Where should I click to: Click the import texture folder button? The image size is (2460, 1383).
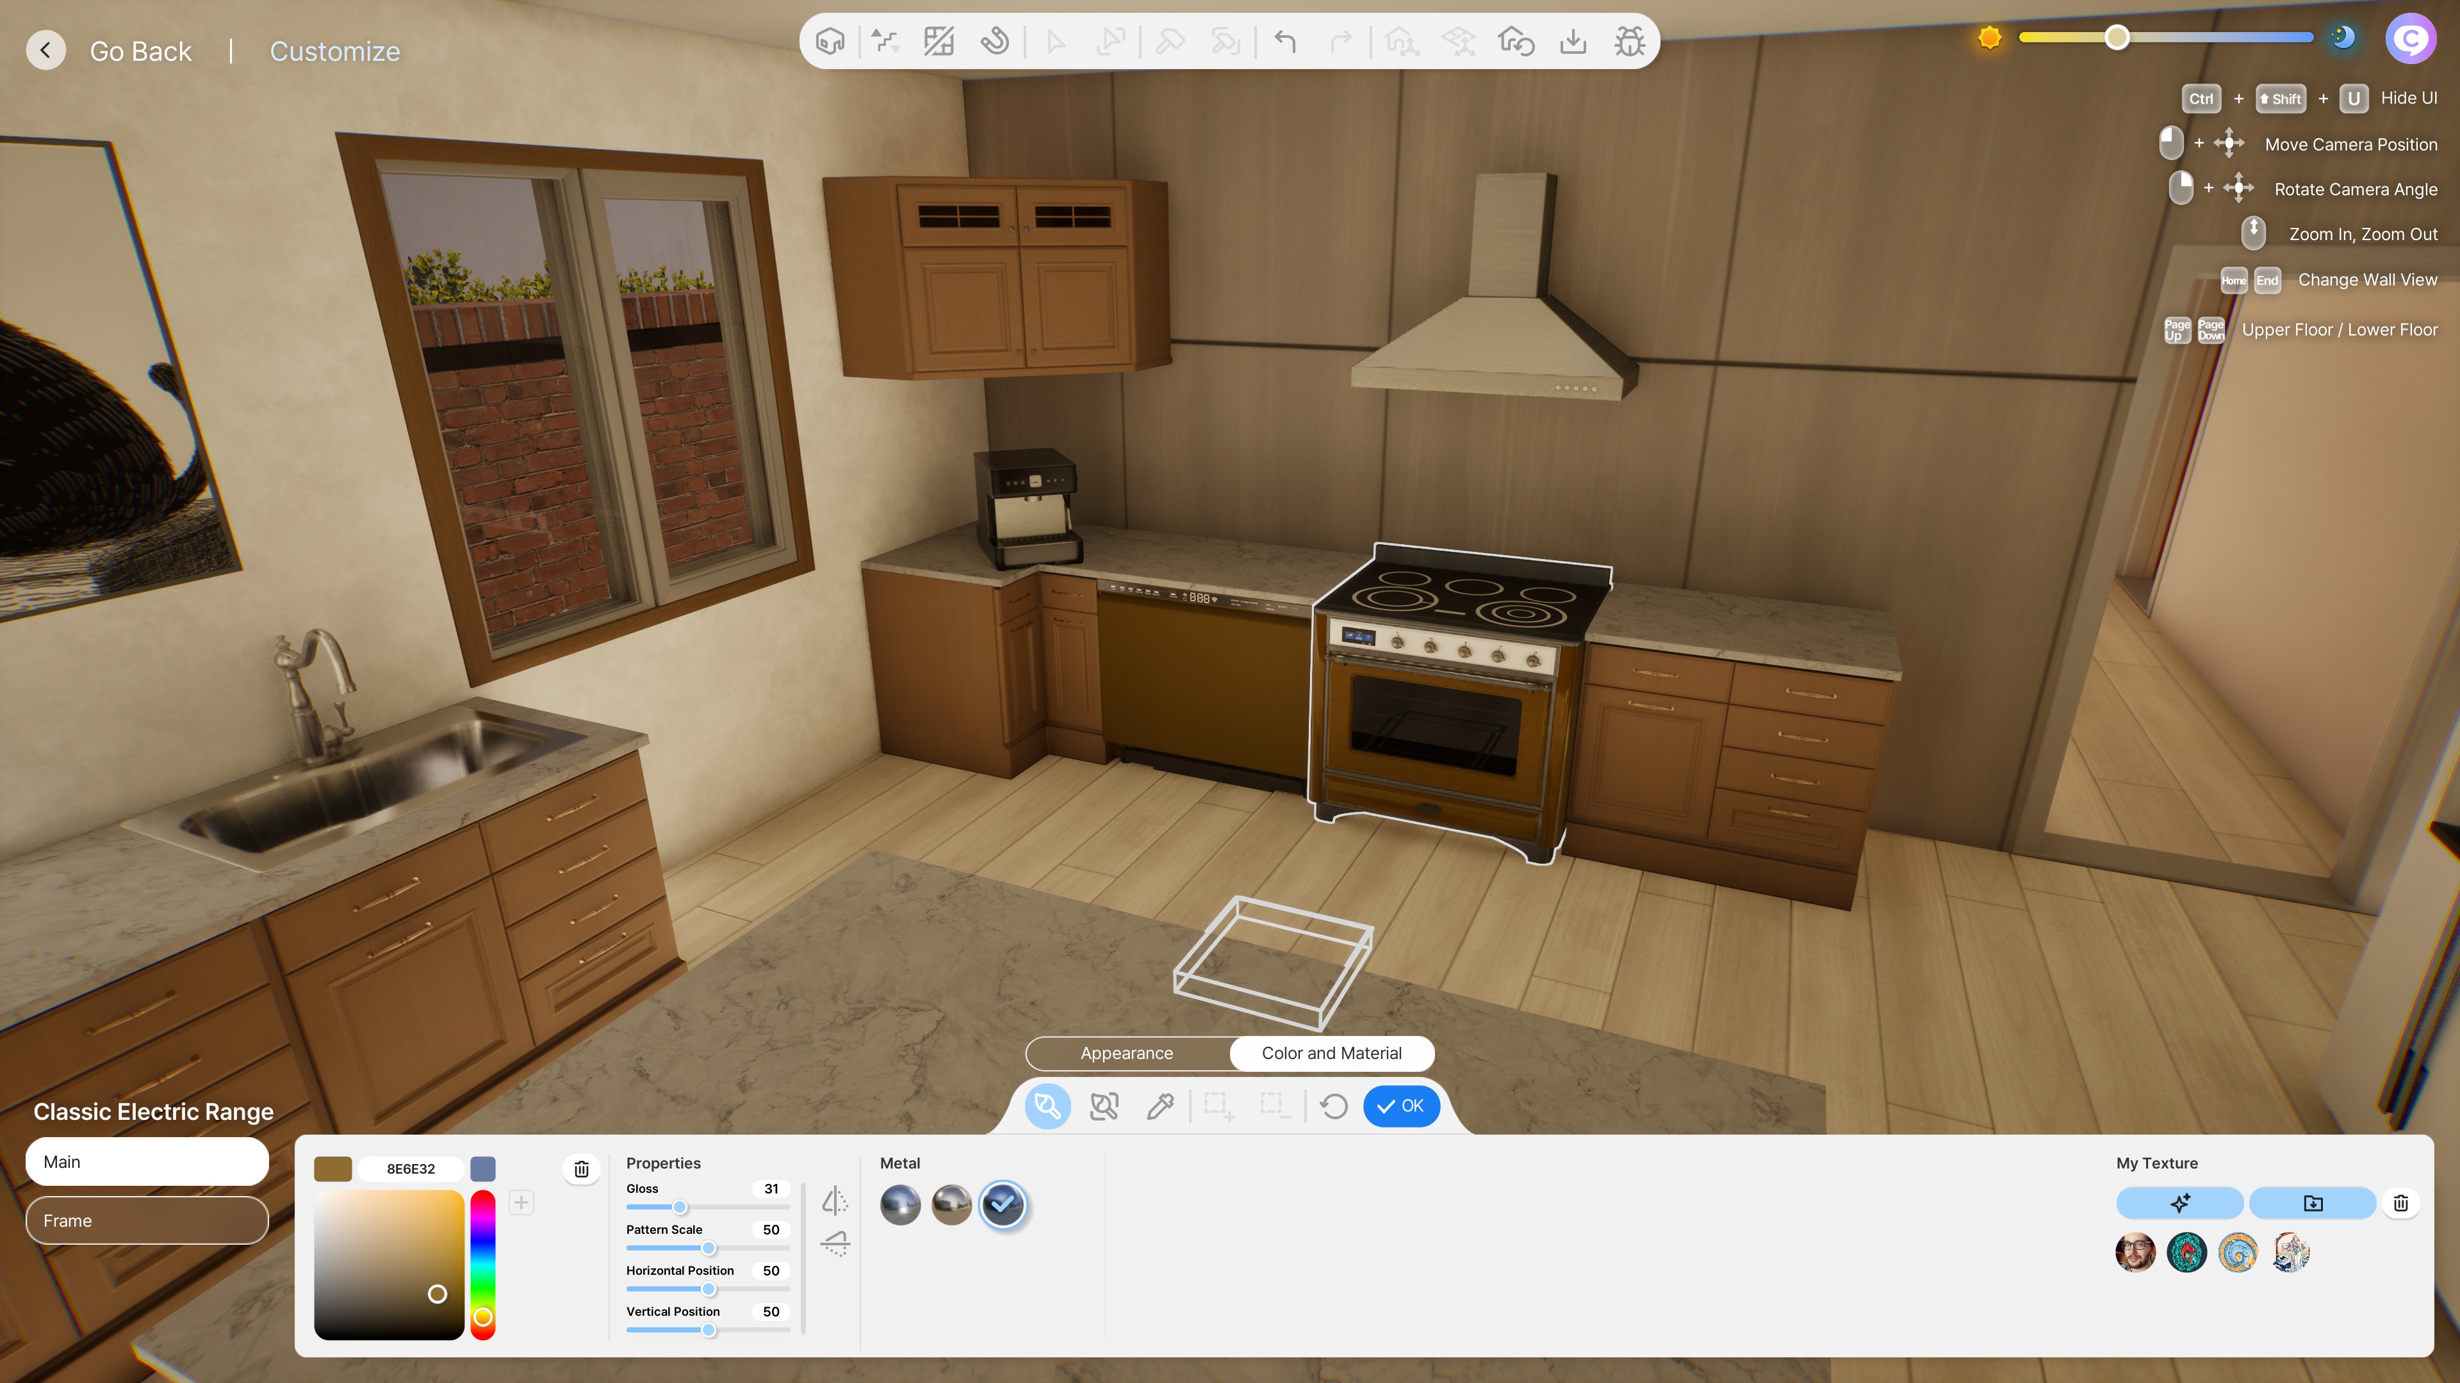(x=2312, y=1202)
